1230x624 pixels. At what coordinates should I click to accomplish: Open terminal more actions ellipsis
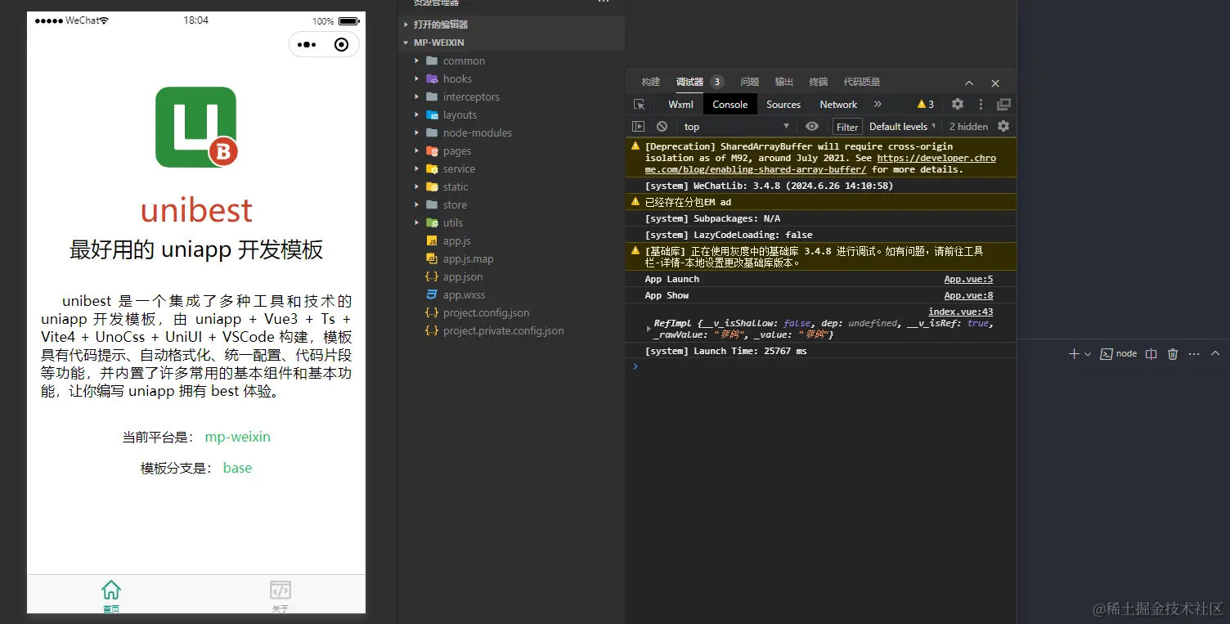coord(1194,354)
